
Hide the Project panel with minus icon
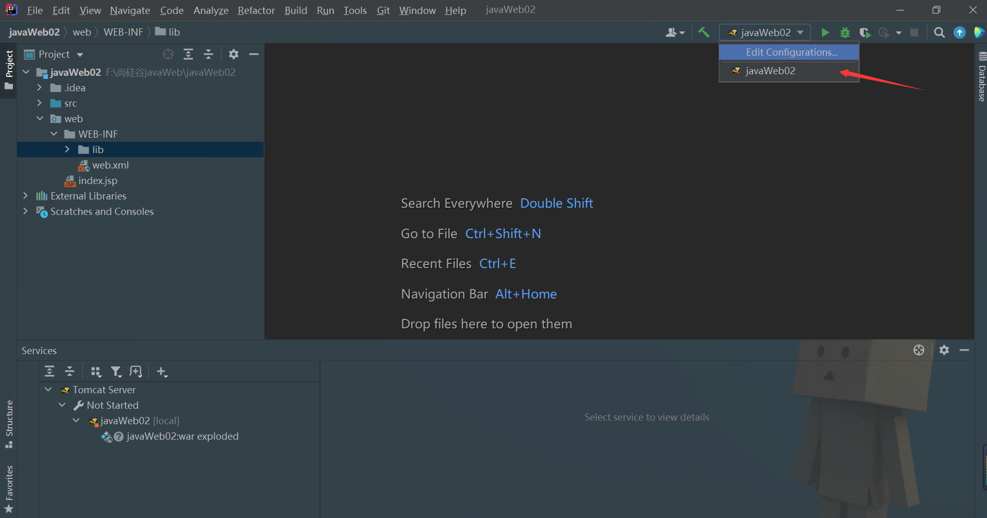point(254,54)
